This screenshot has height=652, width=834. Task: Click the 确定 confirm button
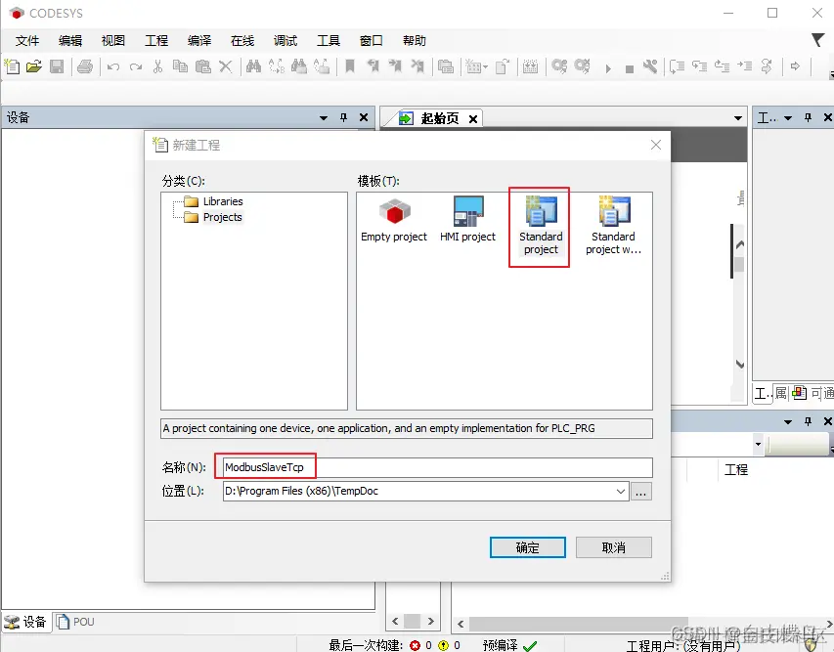[527, 547]
